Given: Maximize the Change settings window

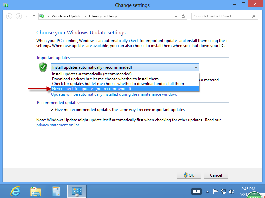Looking at the screenshot, I should pyautogui.click(x=243, y=4).
